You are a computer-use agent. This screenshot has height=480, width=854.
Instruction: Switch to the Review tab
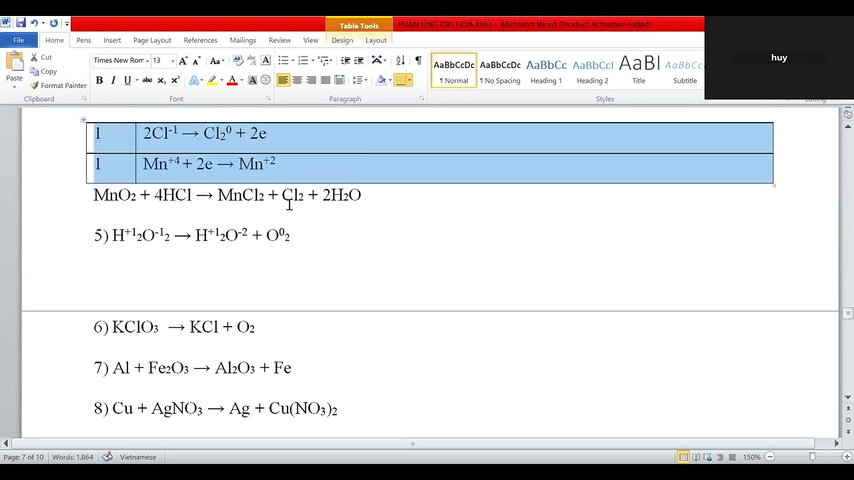pyautogui.click(x=280, y=40)
